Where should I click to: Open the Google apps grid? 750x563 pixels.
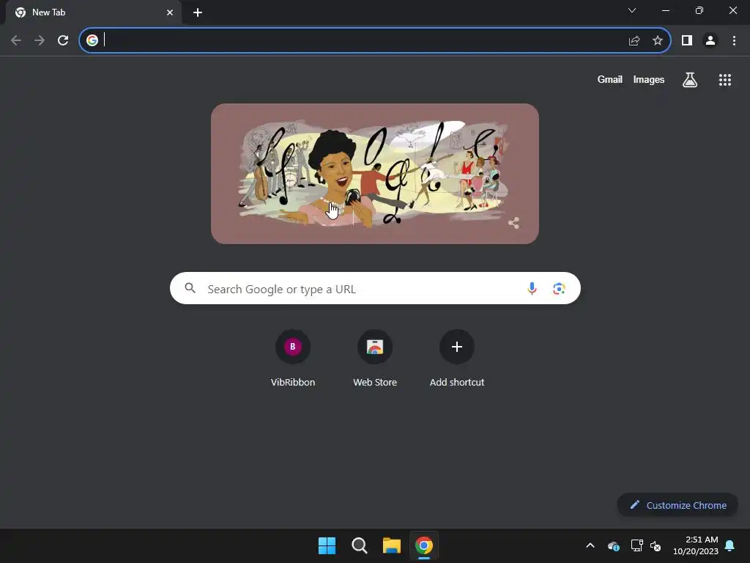tap(725, 80)
